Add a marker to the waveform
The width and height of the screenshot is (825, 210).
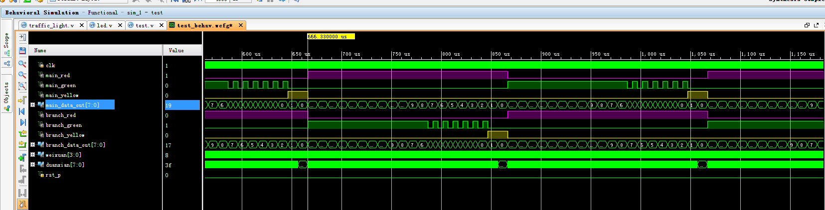coord(22,158)
